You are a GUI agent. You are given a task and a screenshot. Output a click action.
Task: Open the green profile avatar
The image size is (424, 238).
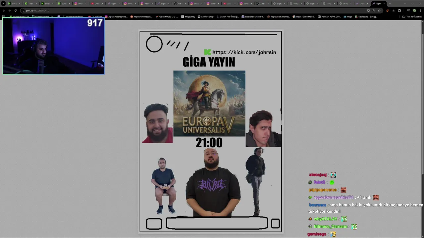coord(414,11)
